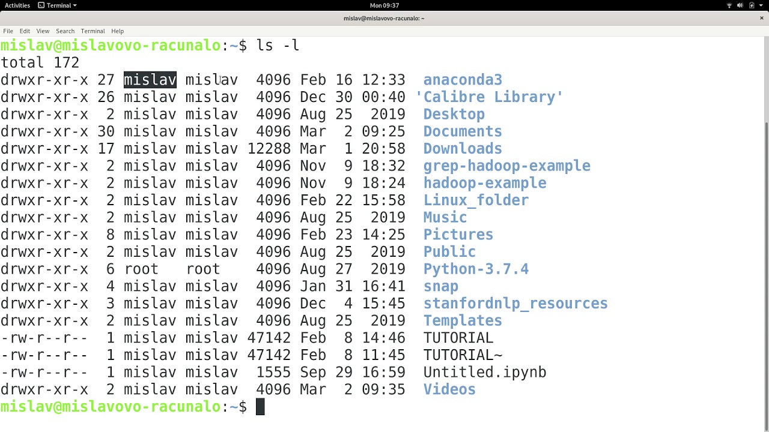769x432 pixels.
Task: Open the Terminal menu in menu bar
Action: coord(93,31)
